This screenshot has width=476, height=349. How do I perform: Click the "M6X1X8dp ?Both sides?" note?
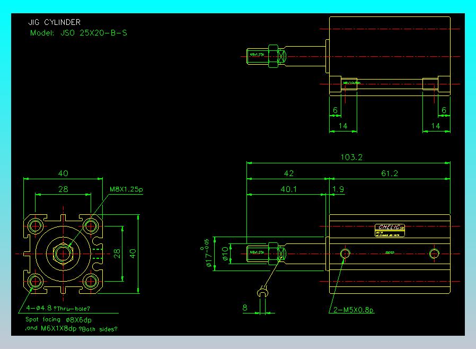[x=79, y=328]
